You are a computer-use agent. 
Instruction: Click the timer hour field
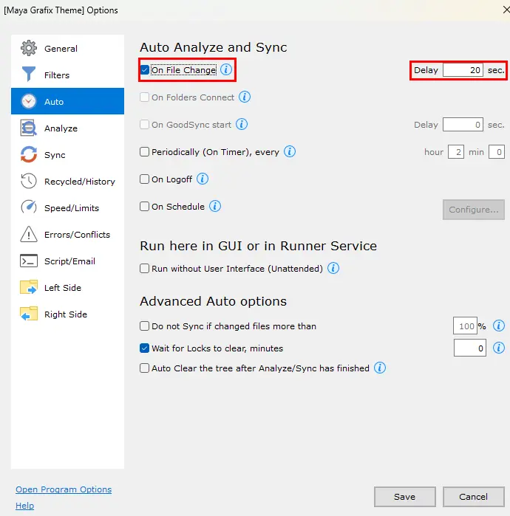click(456, 152)
